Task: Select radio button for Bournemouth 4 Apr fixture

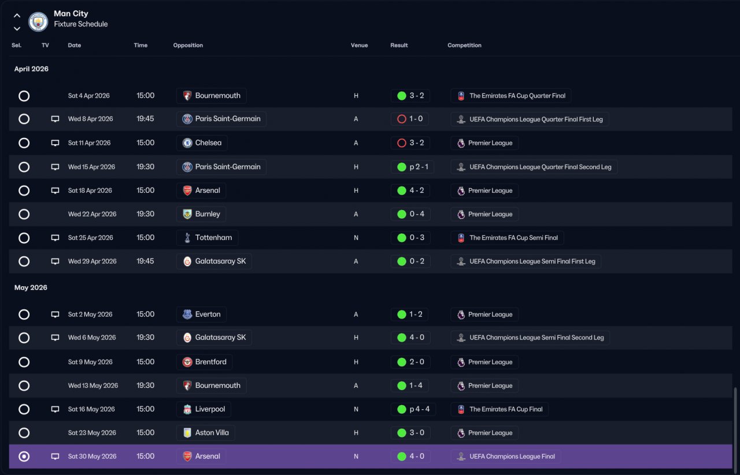Action: 24,96
